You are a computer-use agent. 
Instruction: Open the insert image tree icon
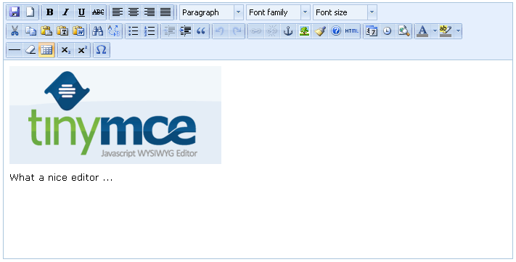pos(304,31)
